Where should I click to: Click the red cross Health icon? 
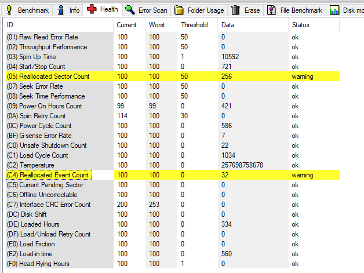pyautogui.click(x=92, y=9)
